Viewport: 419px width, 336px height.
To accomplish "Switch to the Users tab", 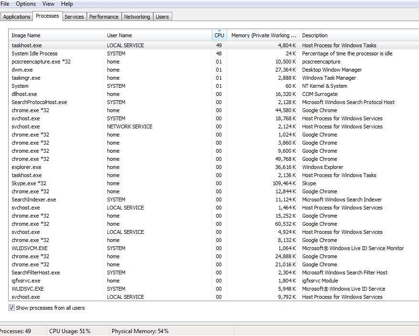I will pos(162,17).
